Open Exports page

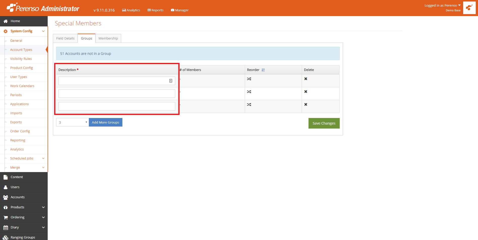[x=16, y=122]
